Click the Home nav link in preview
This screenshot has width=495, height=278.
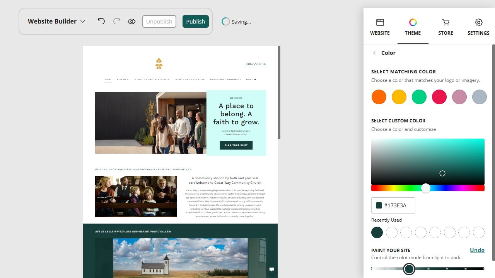point(108,80)
